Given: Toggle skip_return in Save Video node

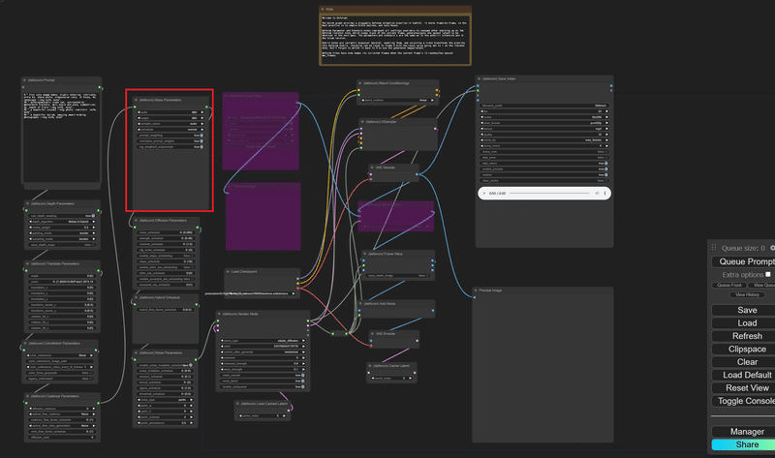Looking at the screenshot, I should [x=544, y=163].
